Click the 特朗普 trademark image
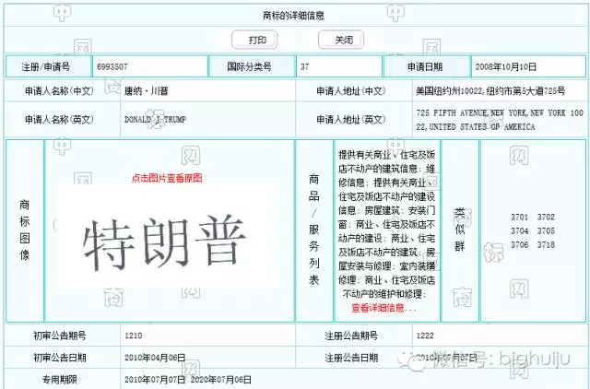Viewport: 590px width, 389px height. (x=166, y=242)
